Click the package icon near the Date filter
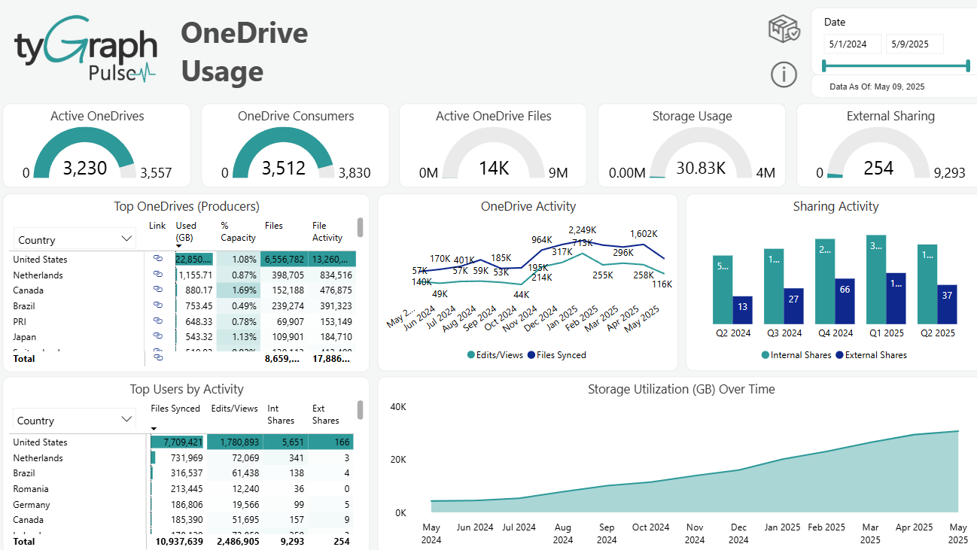This screenshot has width=977, height=550. pos(784,26)
